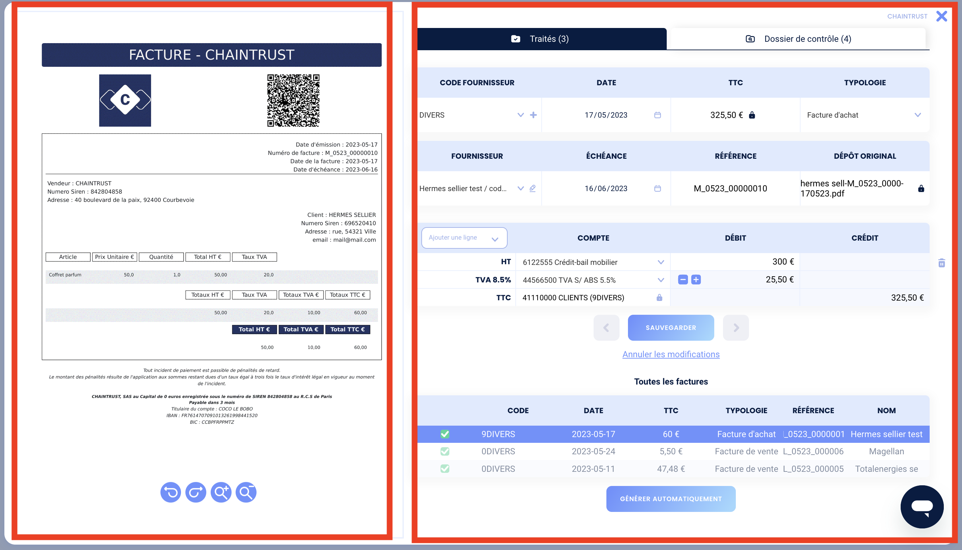The height and width of the screenshot is (550, 962).
Task: Select the Totalenergies invoice row dated 2023-05-11
Action: point(673,469)
